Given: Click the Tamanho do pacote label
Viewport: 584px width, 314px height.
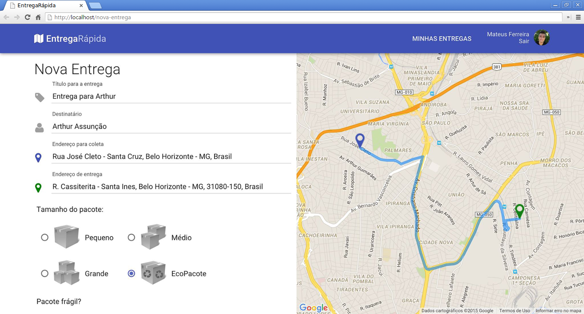Looking at the screenshot, I should point(70,210).
